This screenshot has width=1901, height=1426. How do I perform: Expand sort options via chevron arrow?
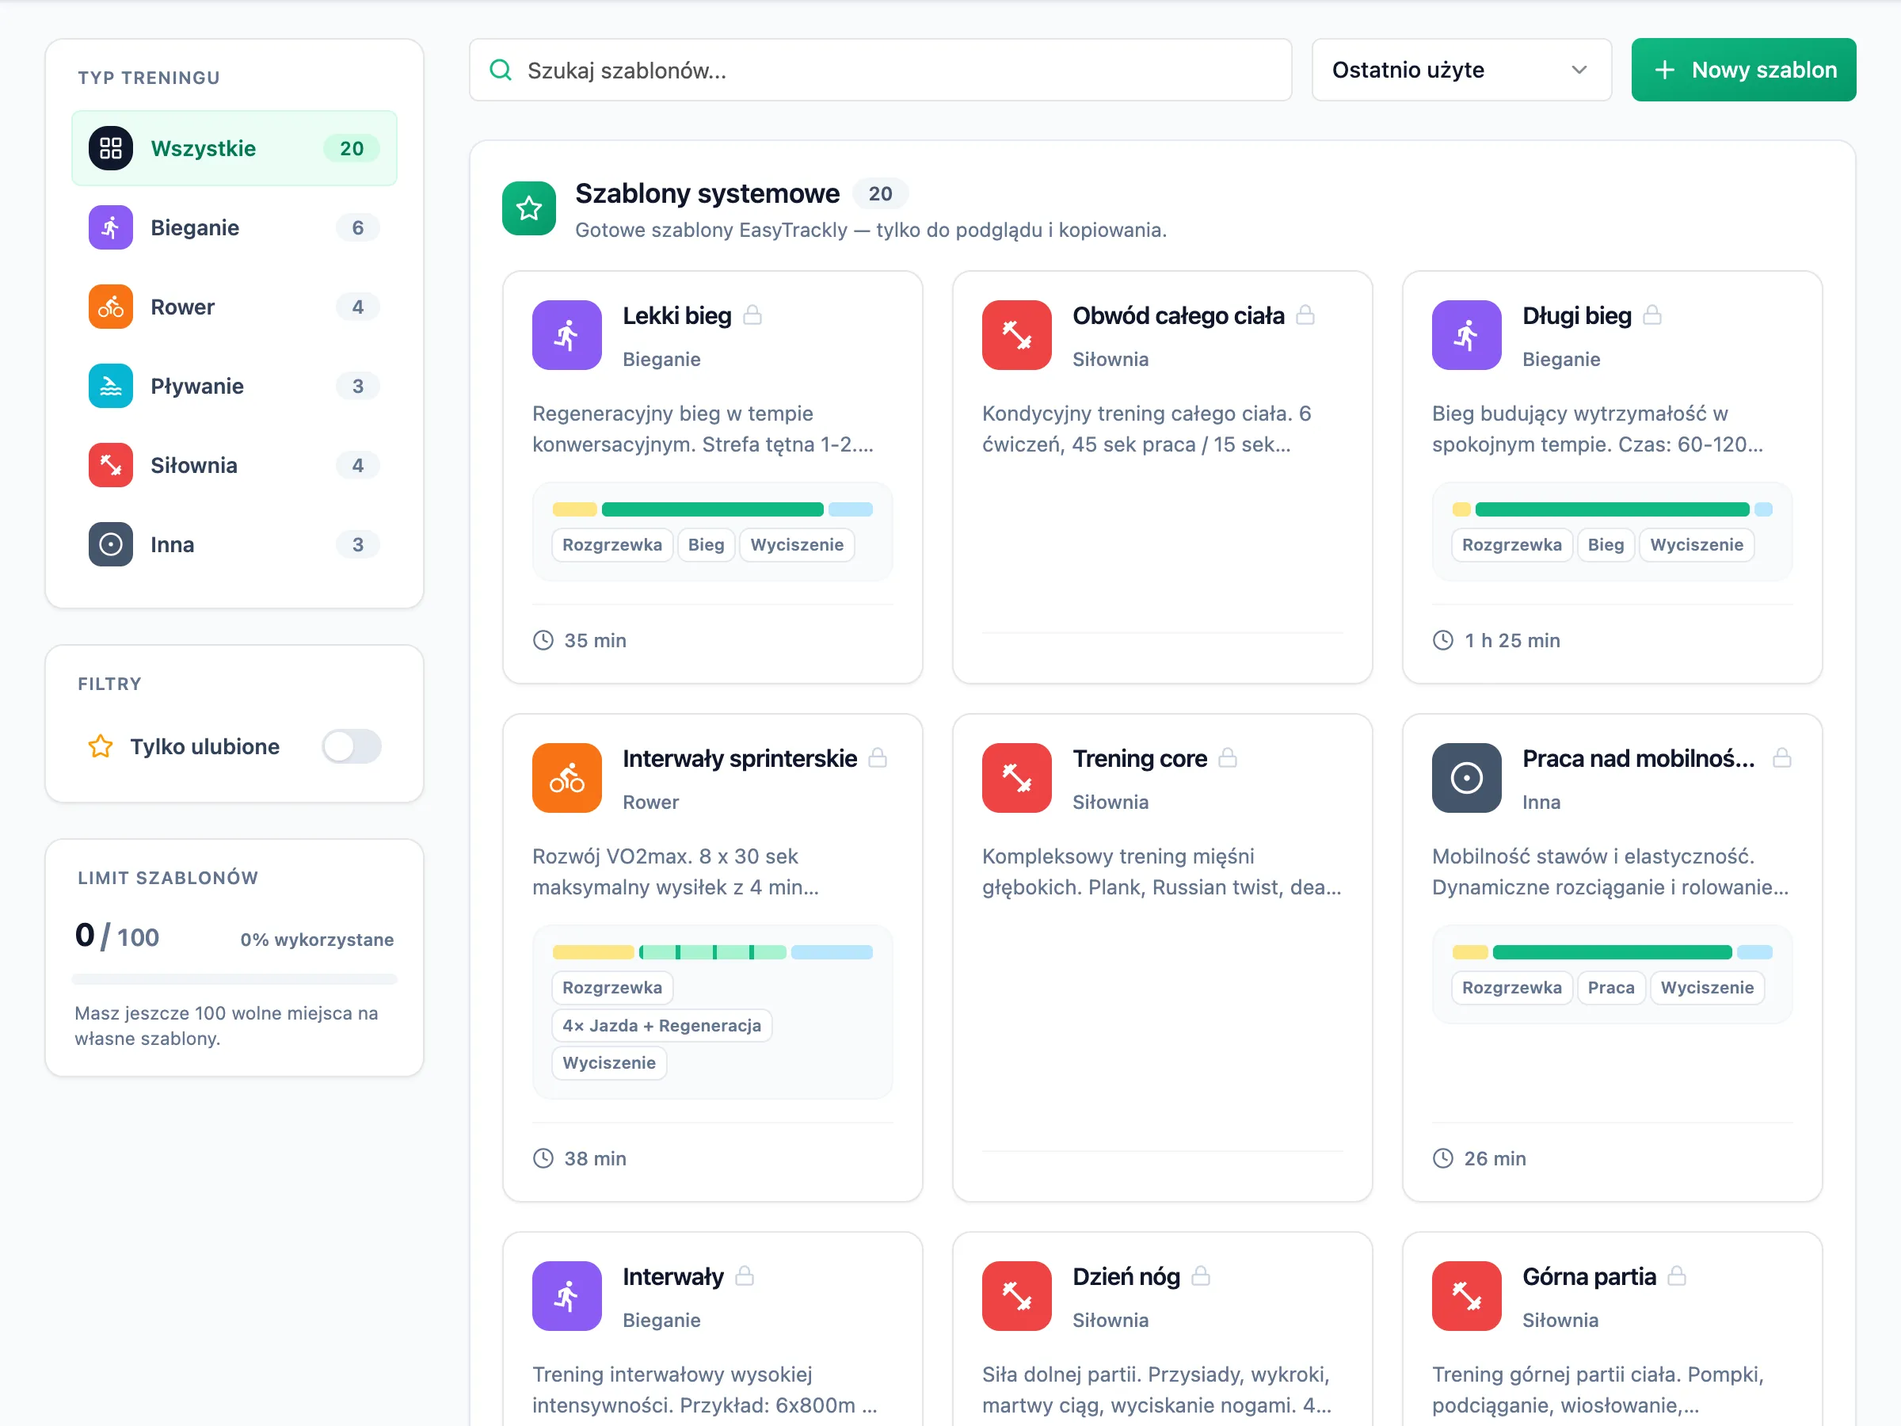(x=1579, y=70)
